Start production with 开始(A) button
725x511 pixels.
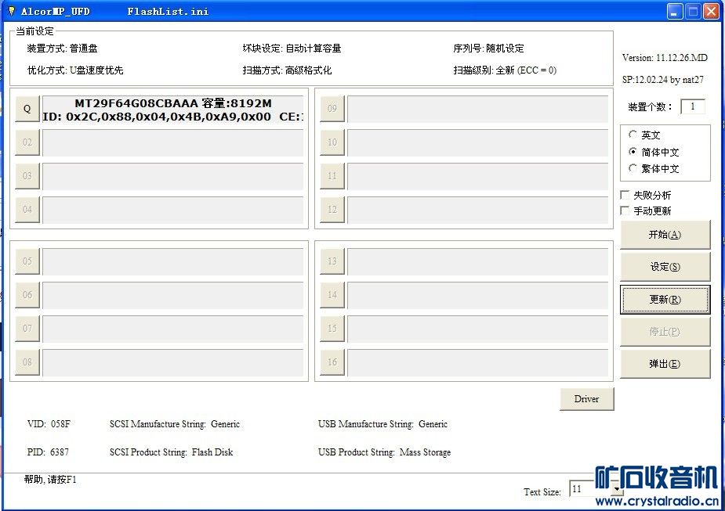(665, 235)
